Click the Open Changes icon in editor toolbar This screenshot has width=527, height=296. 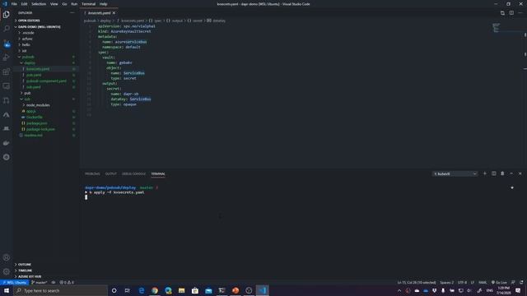pyautogui.click(x=502, y=13)
